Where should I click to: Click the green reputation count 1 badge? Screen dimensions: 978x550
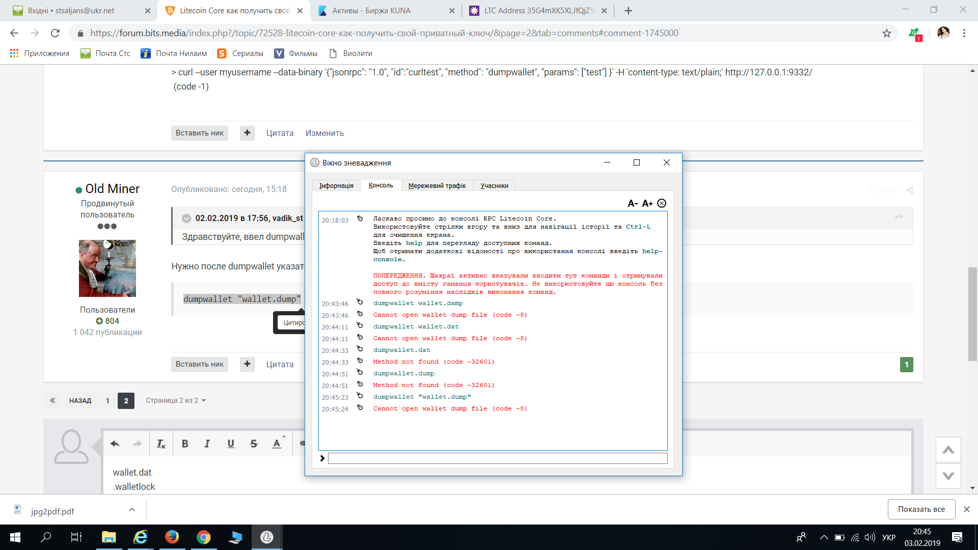point(907,365)
